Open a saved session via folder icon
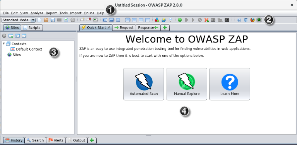This screenshot has width=298, height=145. (x=46, y=20)
